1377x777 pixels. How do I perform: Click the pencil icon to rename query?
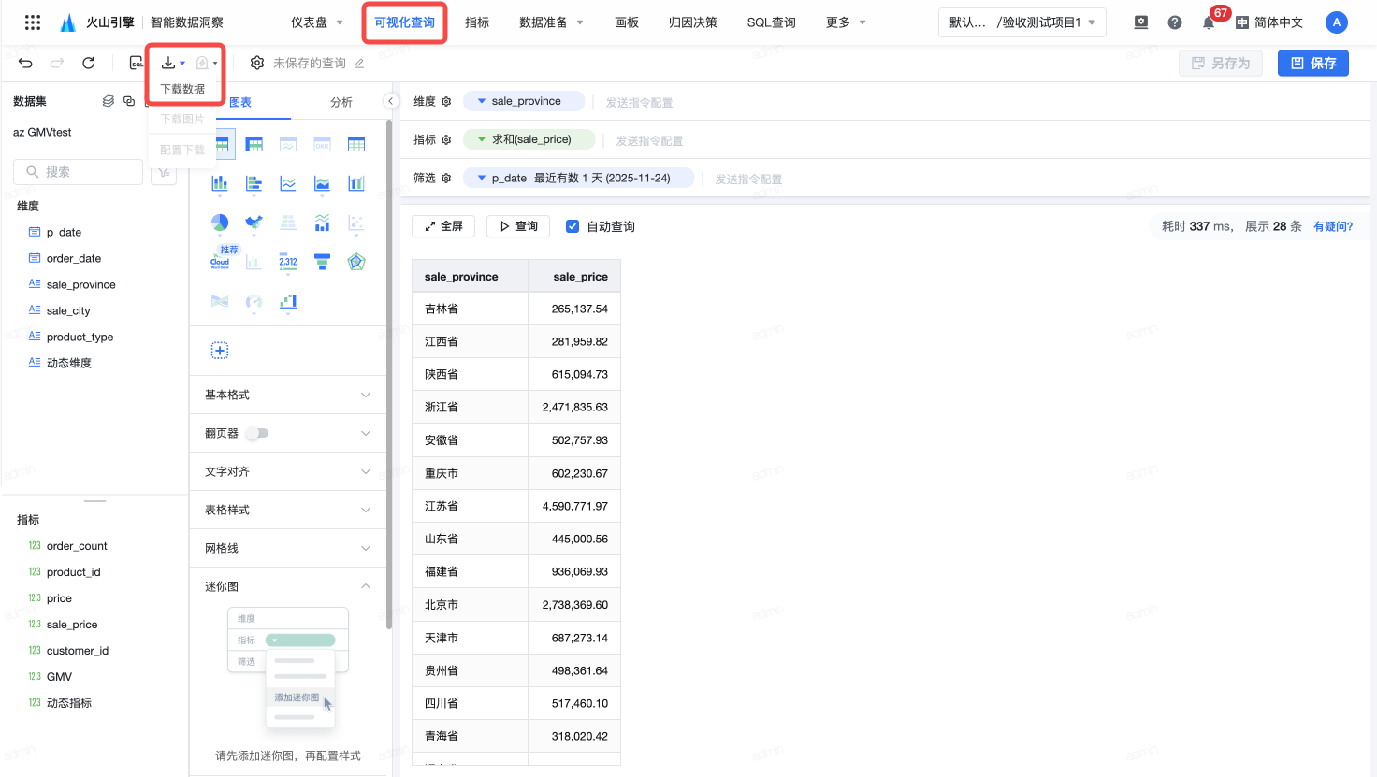[360, 64]
